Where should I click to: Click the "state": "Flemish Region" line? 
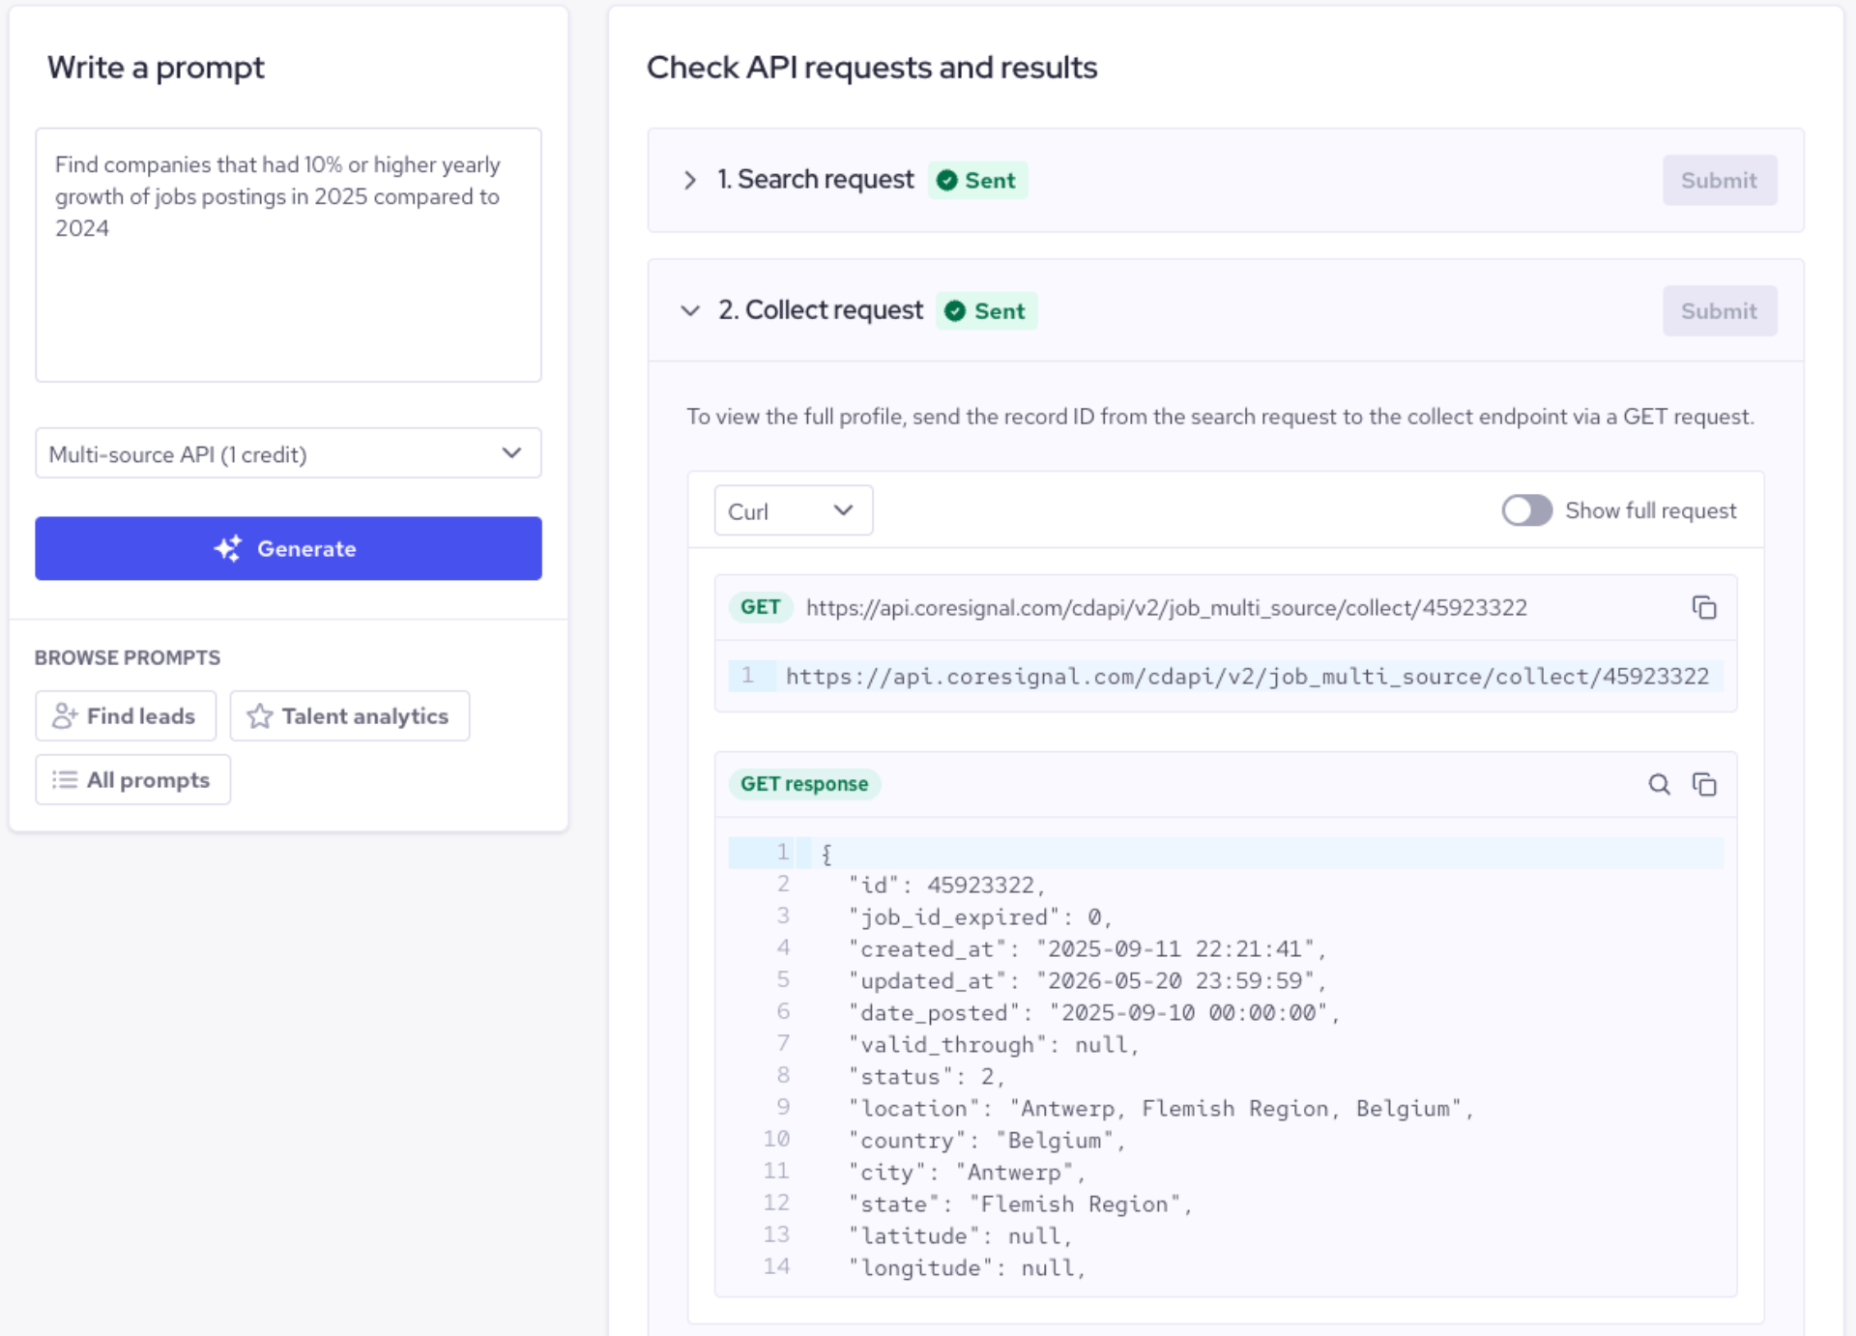tap(1020, 1204)
